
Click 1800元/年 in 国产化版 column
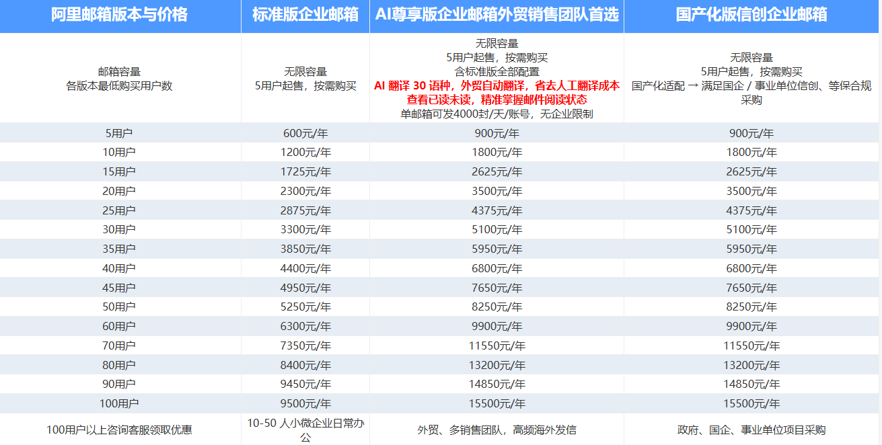pyautogui.click(x=752, y=153)
